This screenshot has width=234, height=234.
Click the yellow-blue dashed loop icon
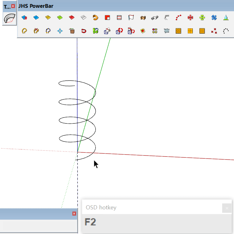(x=48, y=31)
